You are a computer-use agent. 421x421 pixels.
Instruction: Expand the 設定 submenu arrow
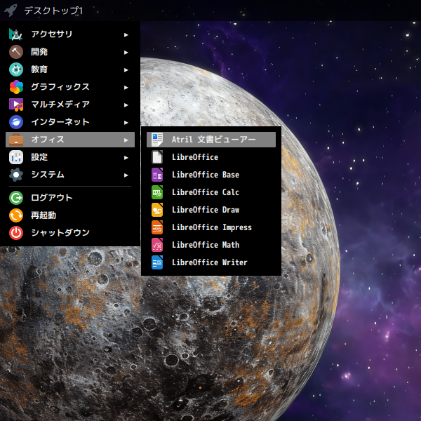click(126, 157)
